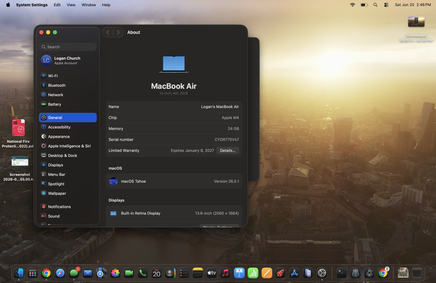The image size is (436, 283).
Task: Open Numbers from the Dock
Action: (x=253, y=273)
